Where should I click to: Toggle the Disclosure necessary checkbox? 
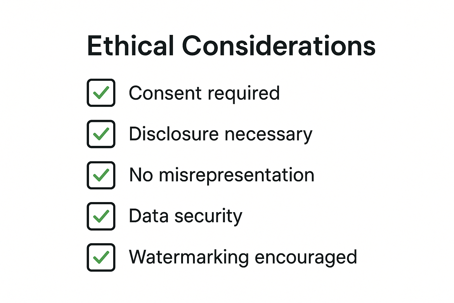[x=101, y=134]
